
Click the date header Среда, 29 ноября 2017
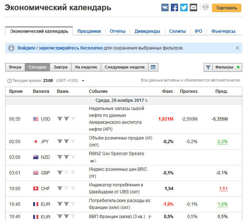click(122, 100)
